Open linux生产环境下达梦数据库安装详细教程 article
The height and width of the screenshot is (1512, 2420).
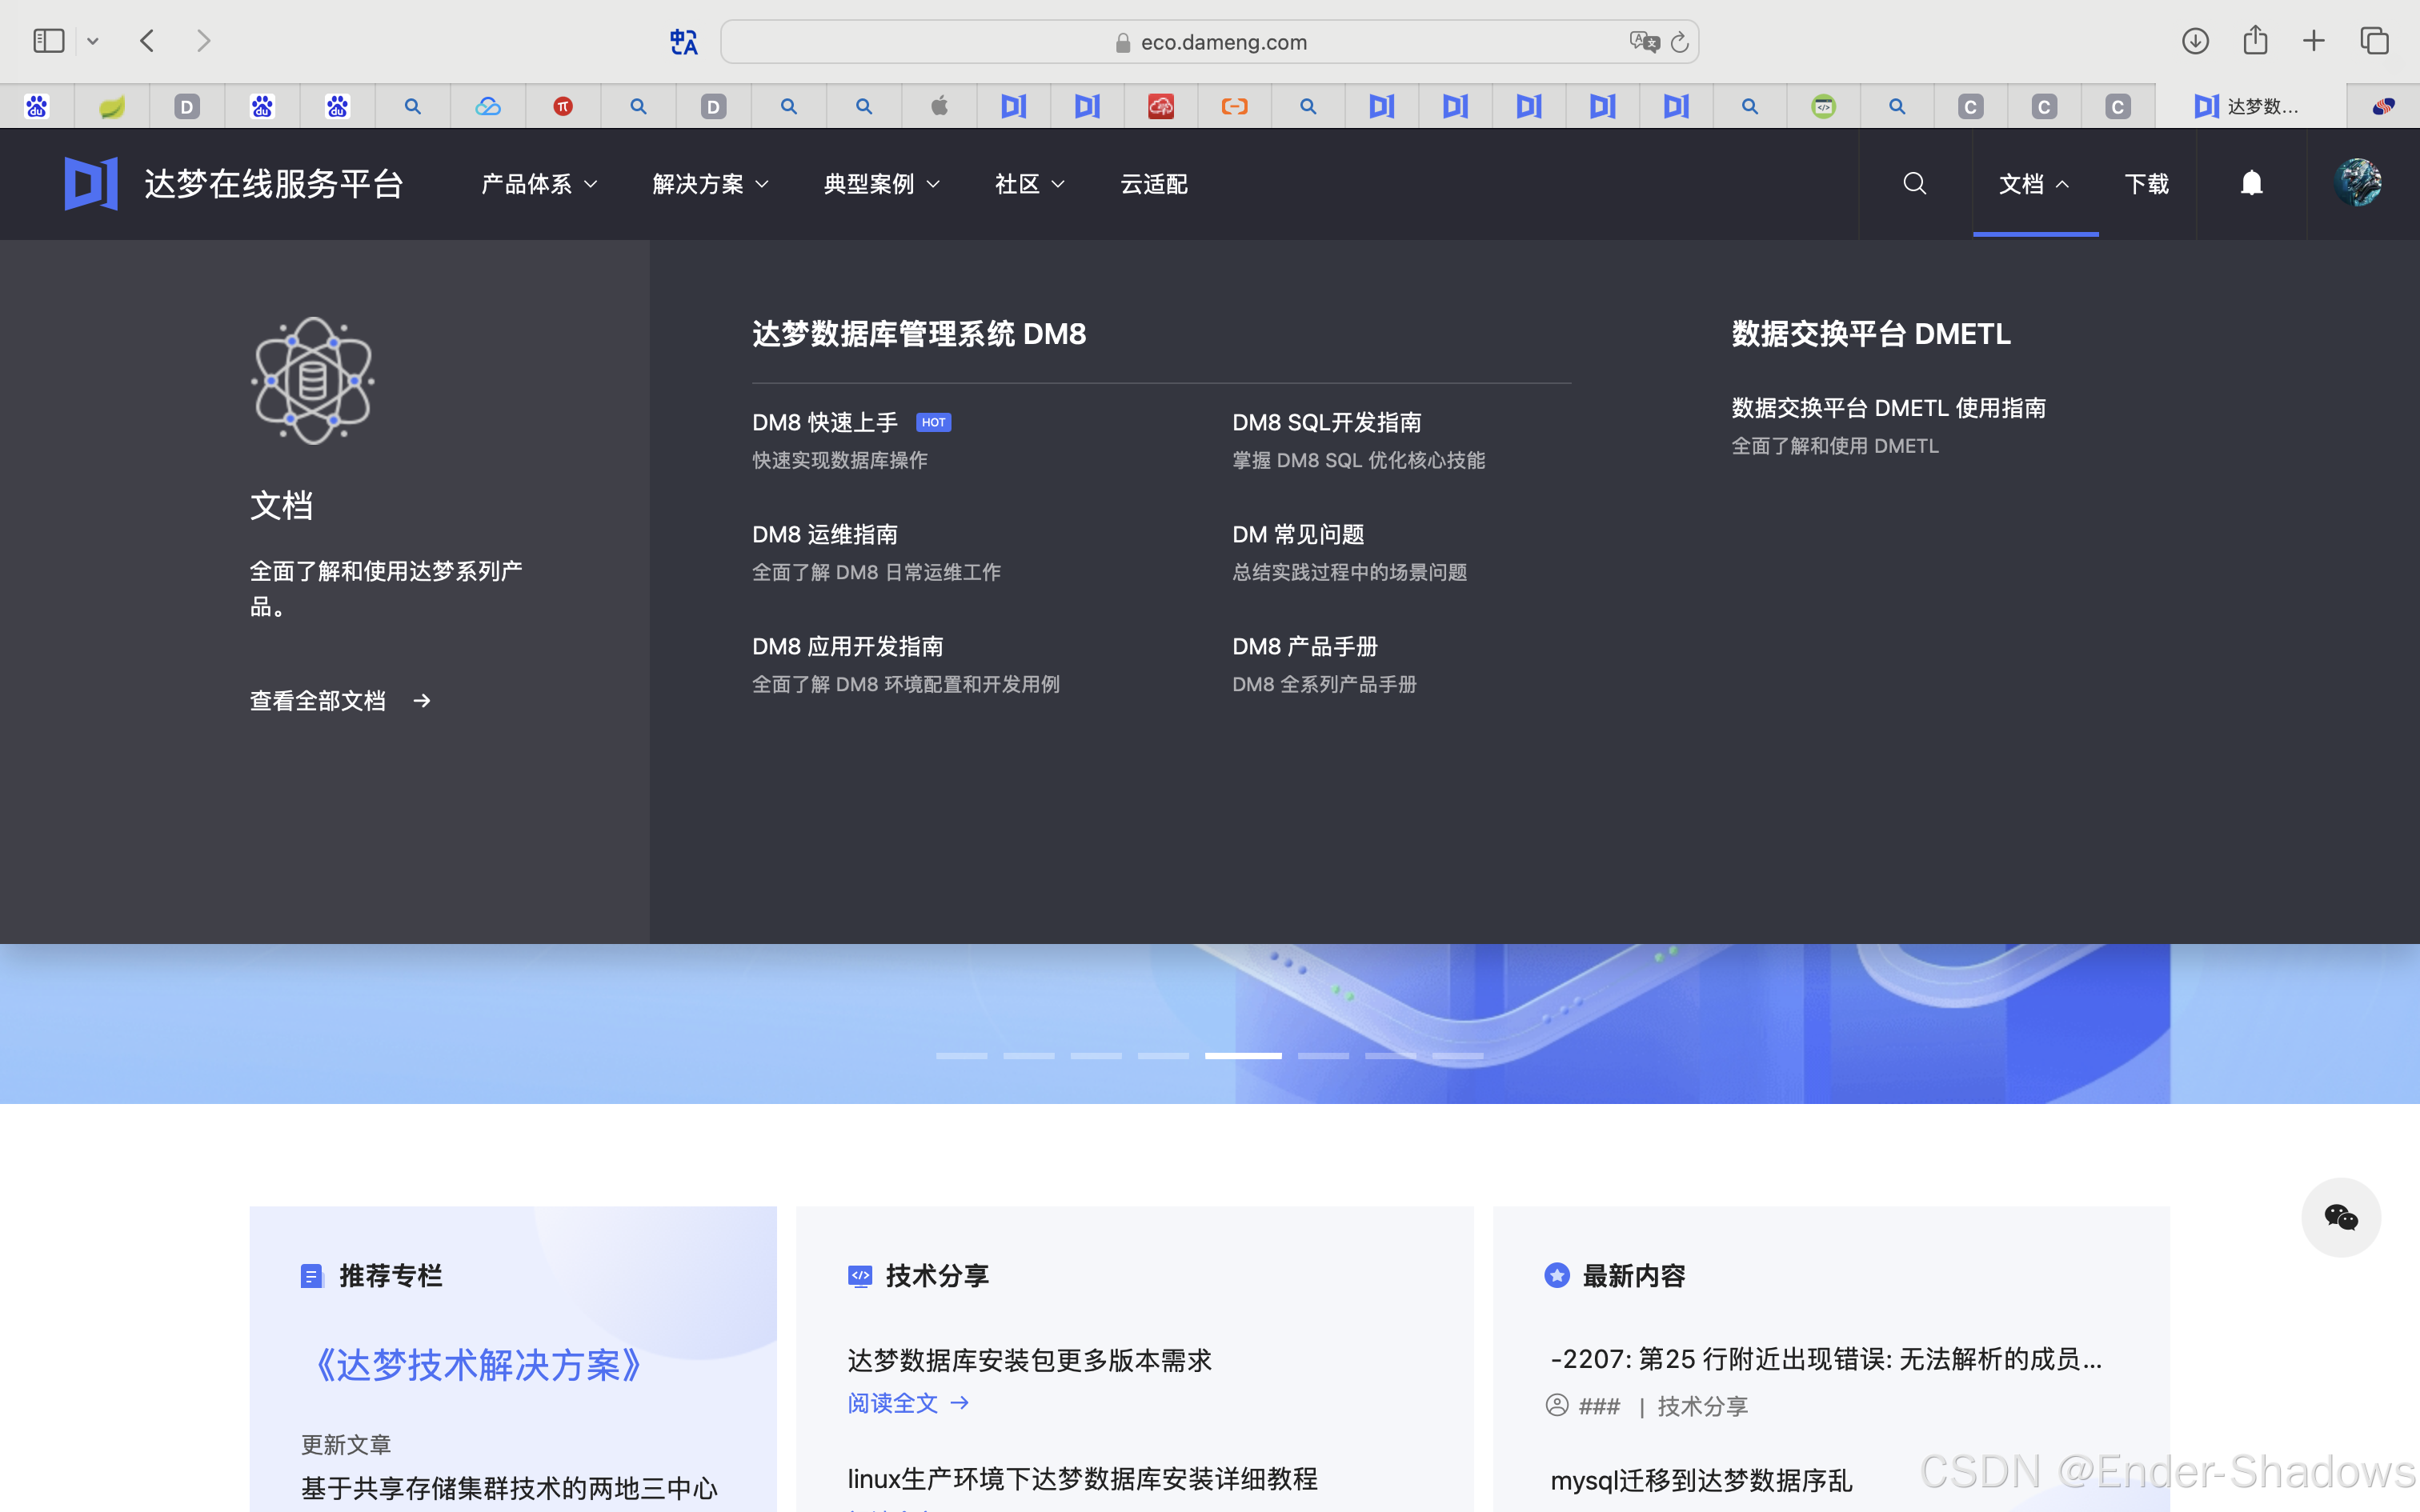click(1082, 1478)
